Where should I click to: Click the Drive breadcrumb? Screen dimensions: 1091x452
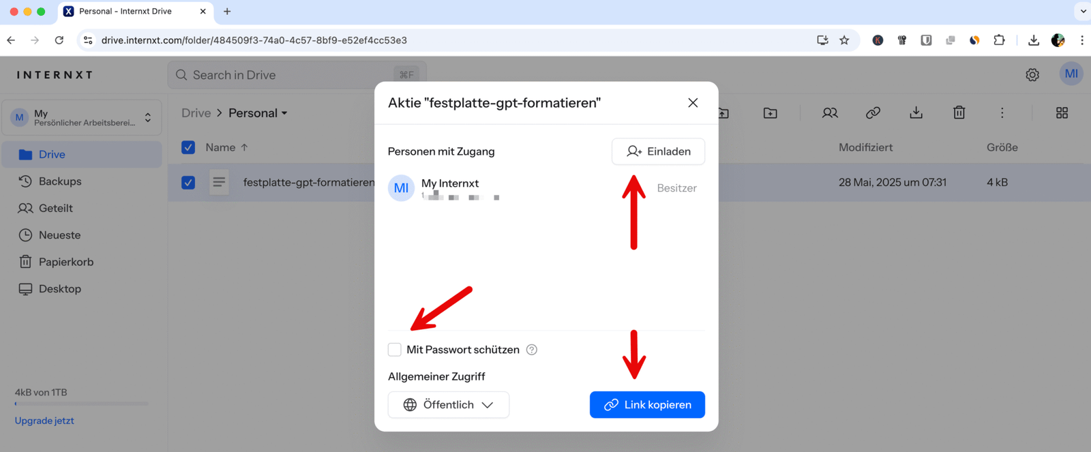click(196, 113)
